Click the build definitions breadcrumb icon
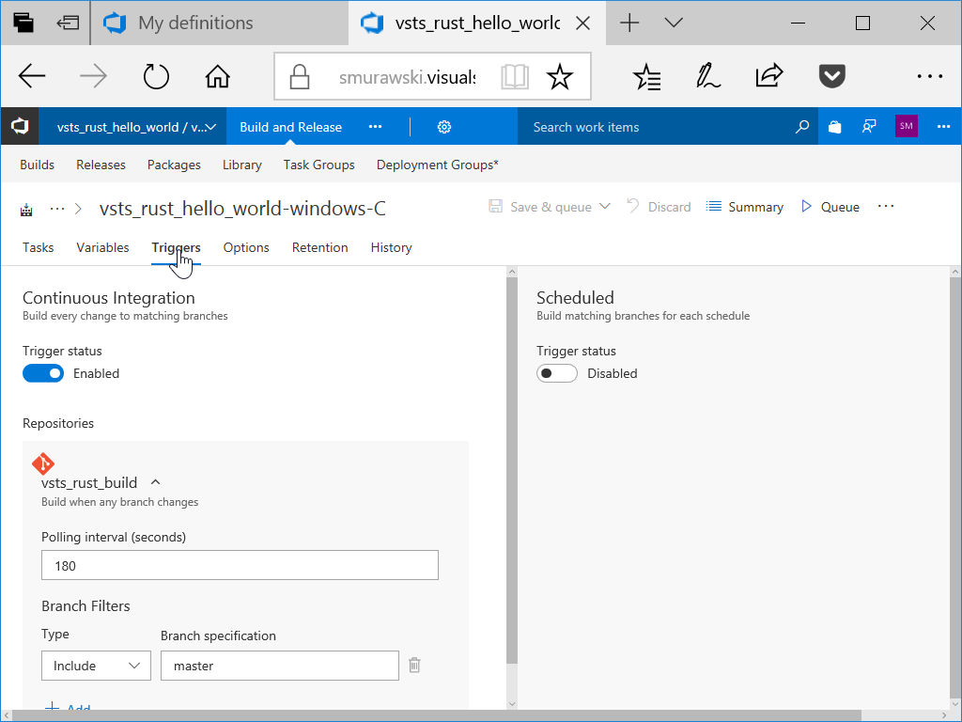962x722 pixels. point(26,210)
